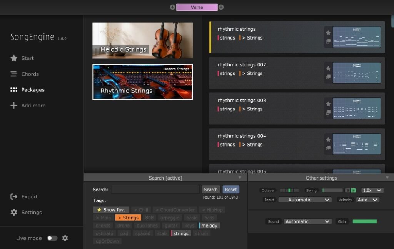Favorite rhythmic strings 004
The image size is (394, 249).
(328, 140)
